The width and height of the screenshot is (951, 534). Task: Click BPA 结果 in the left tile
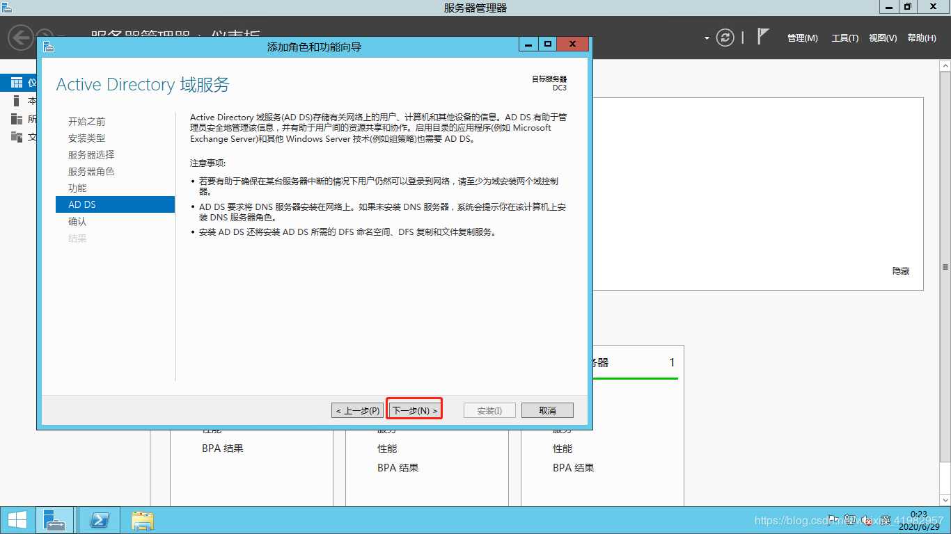pyautogui.click(x=223, y=448)
